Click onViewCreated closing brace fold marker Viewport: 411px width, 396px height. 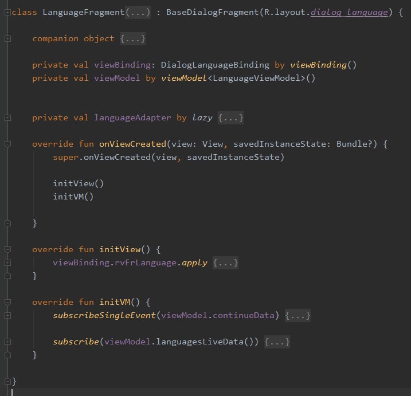[x=7, y=224]
